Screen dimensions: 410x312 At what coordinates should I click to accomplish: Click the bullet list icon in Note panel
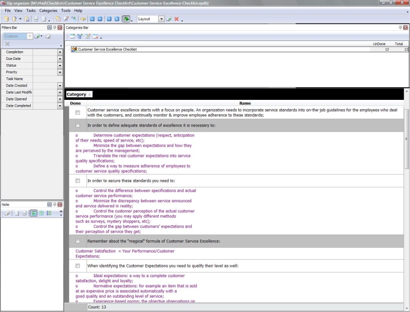[49, 213]
